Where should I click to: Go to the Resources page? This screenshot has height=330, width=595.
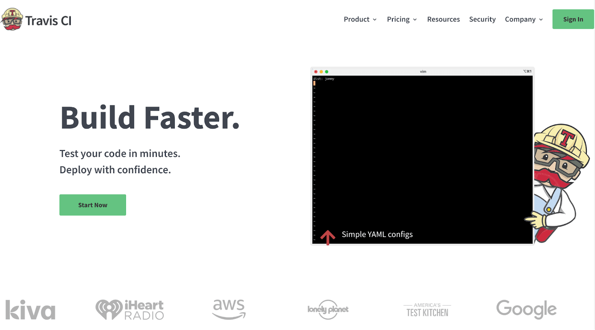(443, 19)
